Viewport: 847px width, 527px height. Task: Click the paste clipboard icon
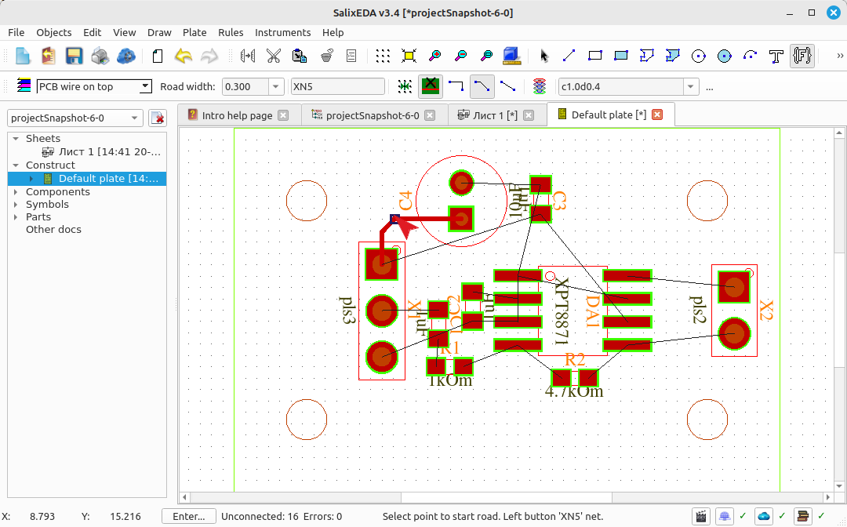click(x=300, y=56)
